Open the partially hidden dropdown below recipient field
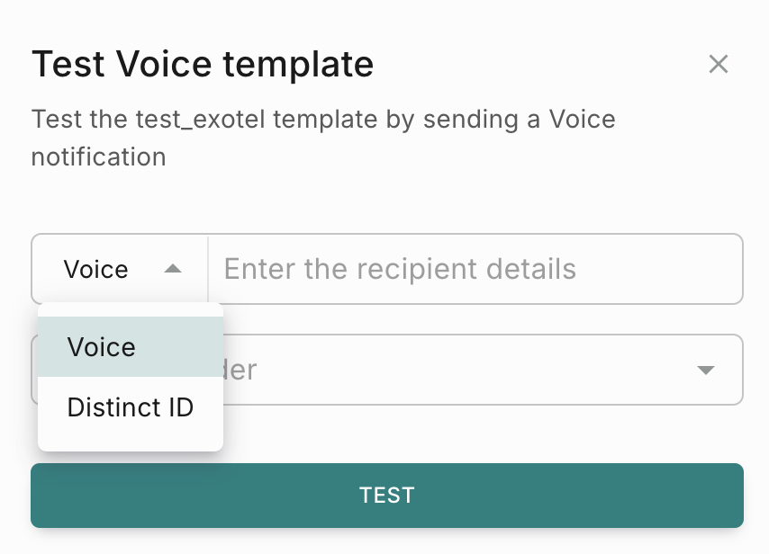769x554 pixels. pyautogui.click(x=477, y=370)
